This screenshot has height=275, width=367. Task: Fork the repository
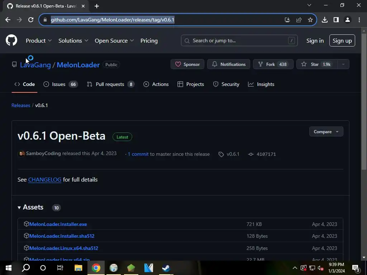[273, 64]
